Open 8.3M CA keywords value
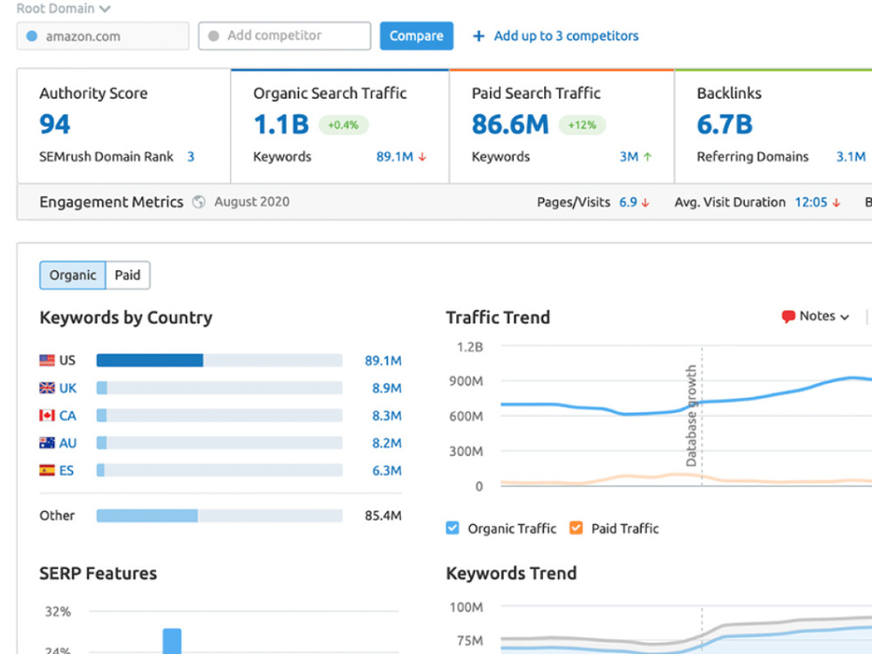Screen dimensions: 872x654 [x=387, y=416]
